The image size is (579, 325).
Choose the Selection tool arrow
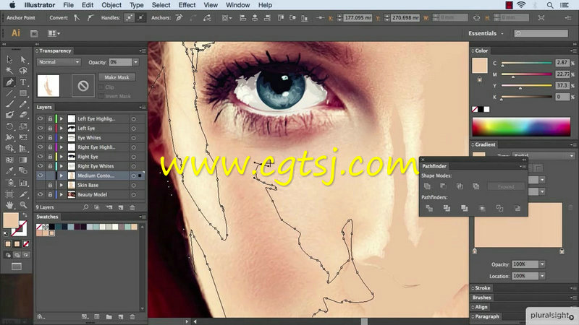(x=9, y=59)
